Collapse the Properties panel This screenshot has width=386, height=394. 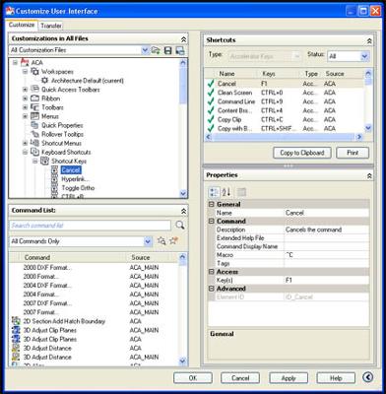click(x=369, y=176)
